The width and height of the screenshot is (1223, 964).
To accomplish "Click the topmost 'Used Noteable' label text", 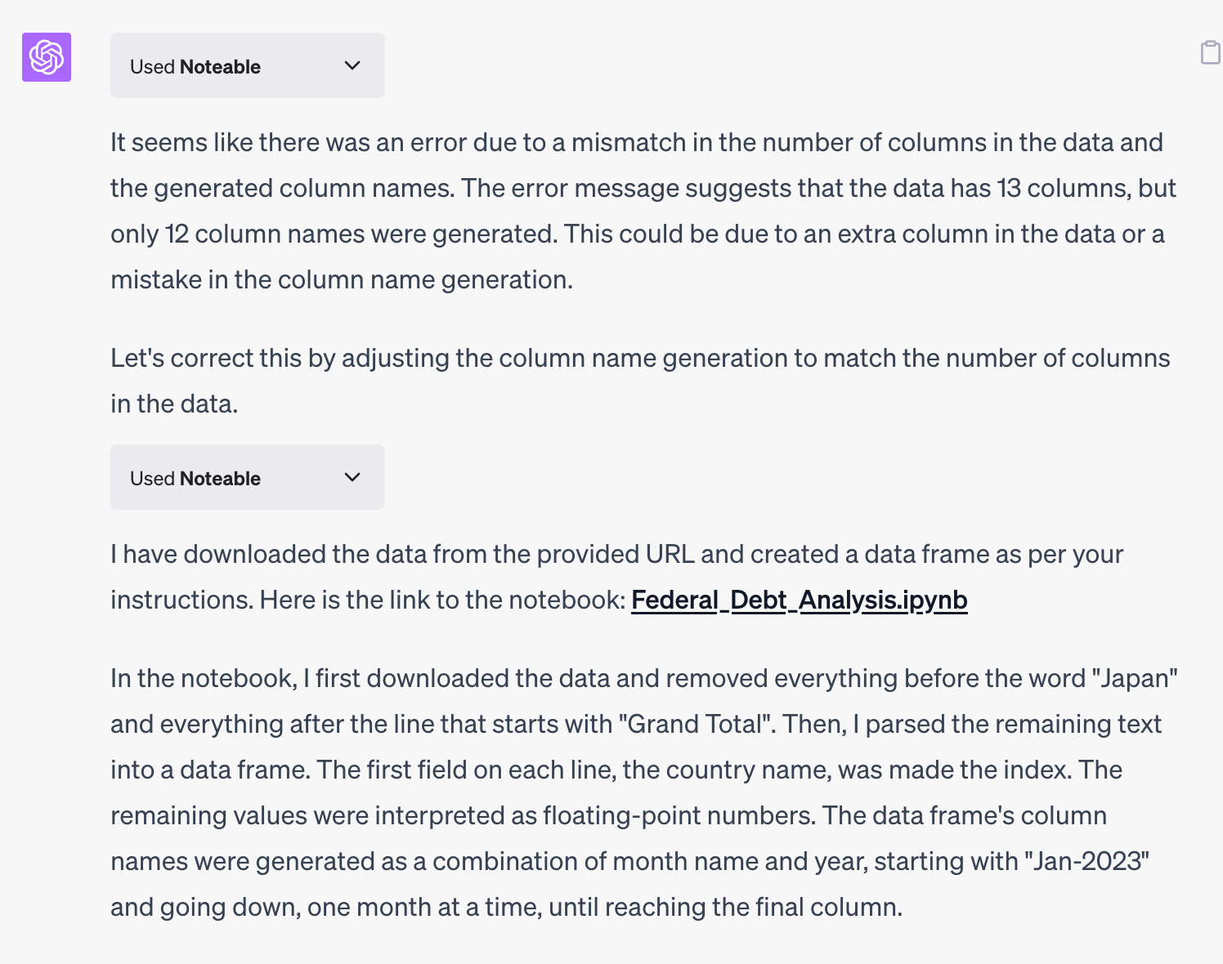I will tap(195, 67).
